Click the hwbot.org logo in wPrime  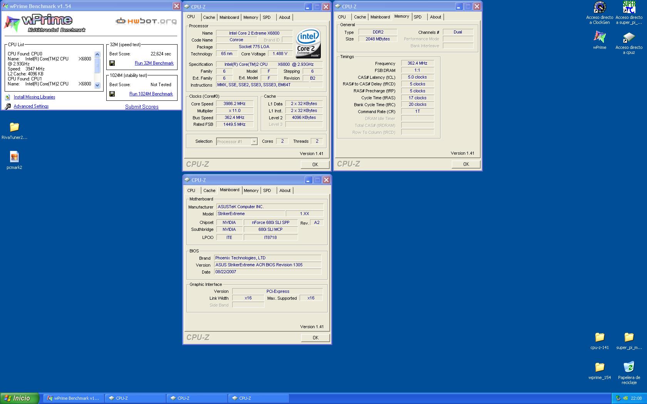point(146,21)
